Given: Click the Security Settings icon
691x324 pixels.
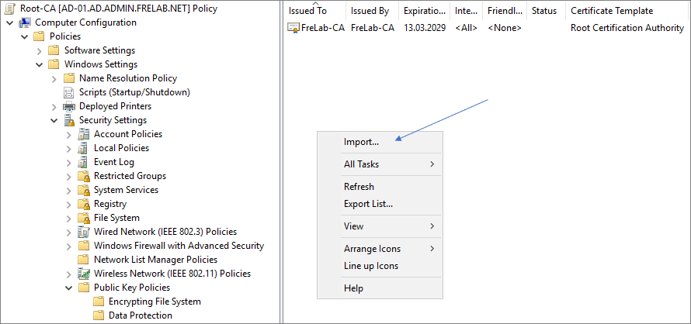Looking at the screenshot, I should (x=69, y=120).
